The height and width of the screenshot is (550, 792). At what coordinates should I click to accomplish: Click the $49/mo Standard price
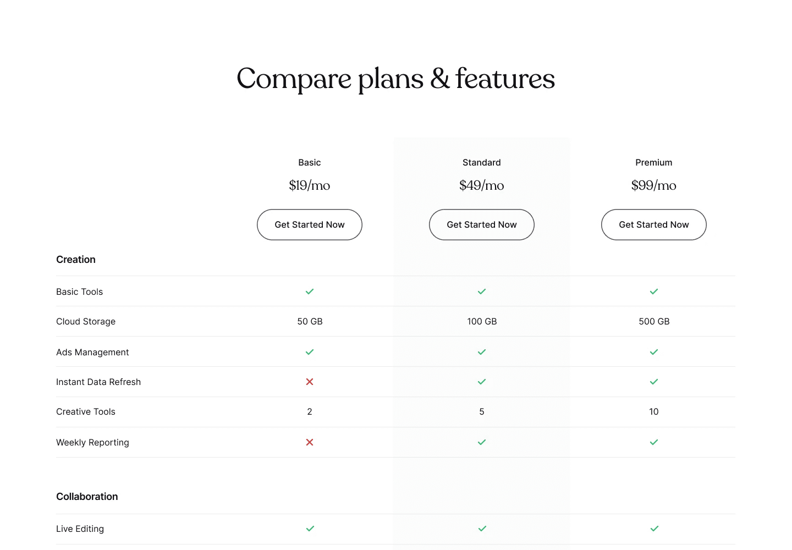(x=482, y=185)
